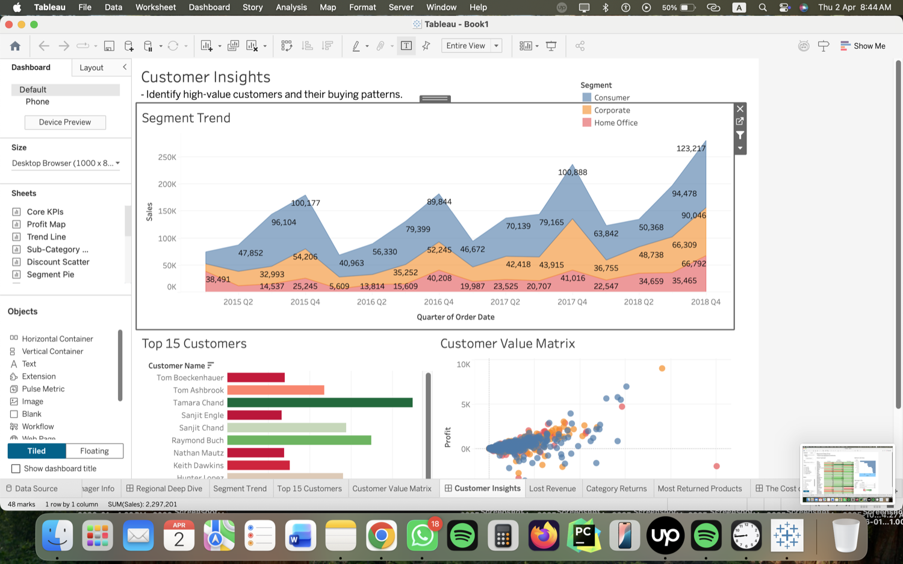Open Google Chrome from the Dock
The image size is (903, 564).
(x=381, y=535)
